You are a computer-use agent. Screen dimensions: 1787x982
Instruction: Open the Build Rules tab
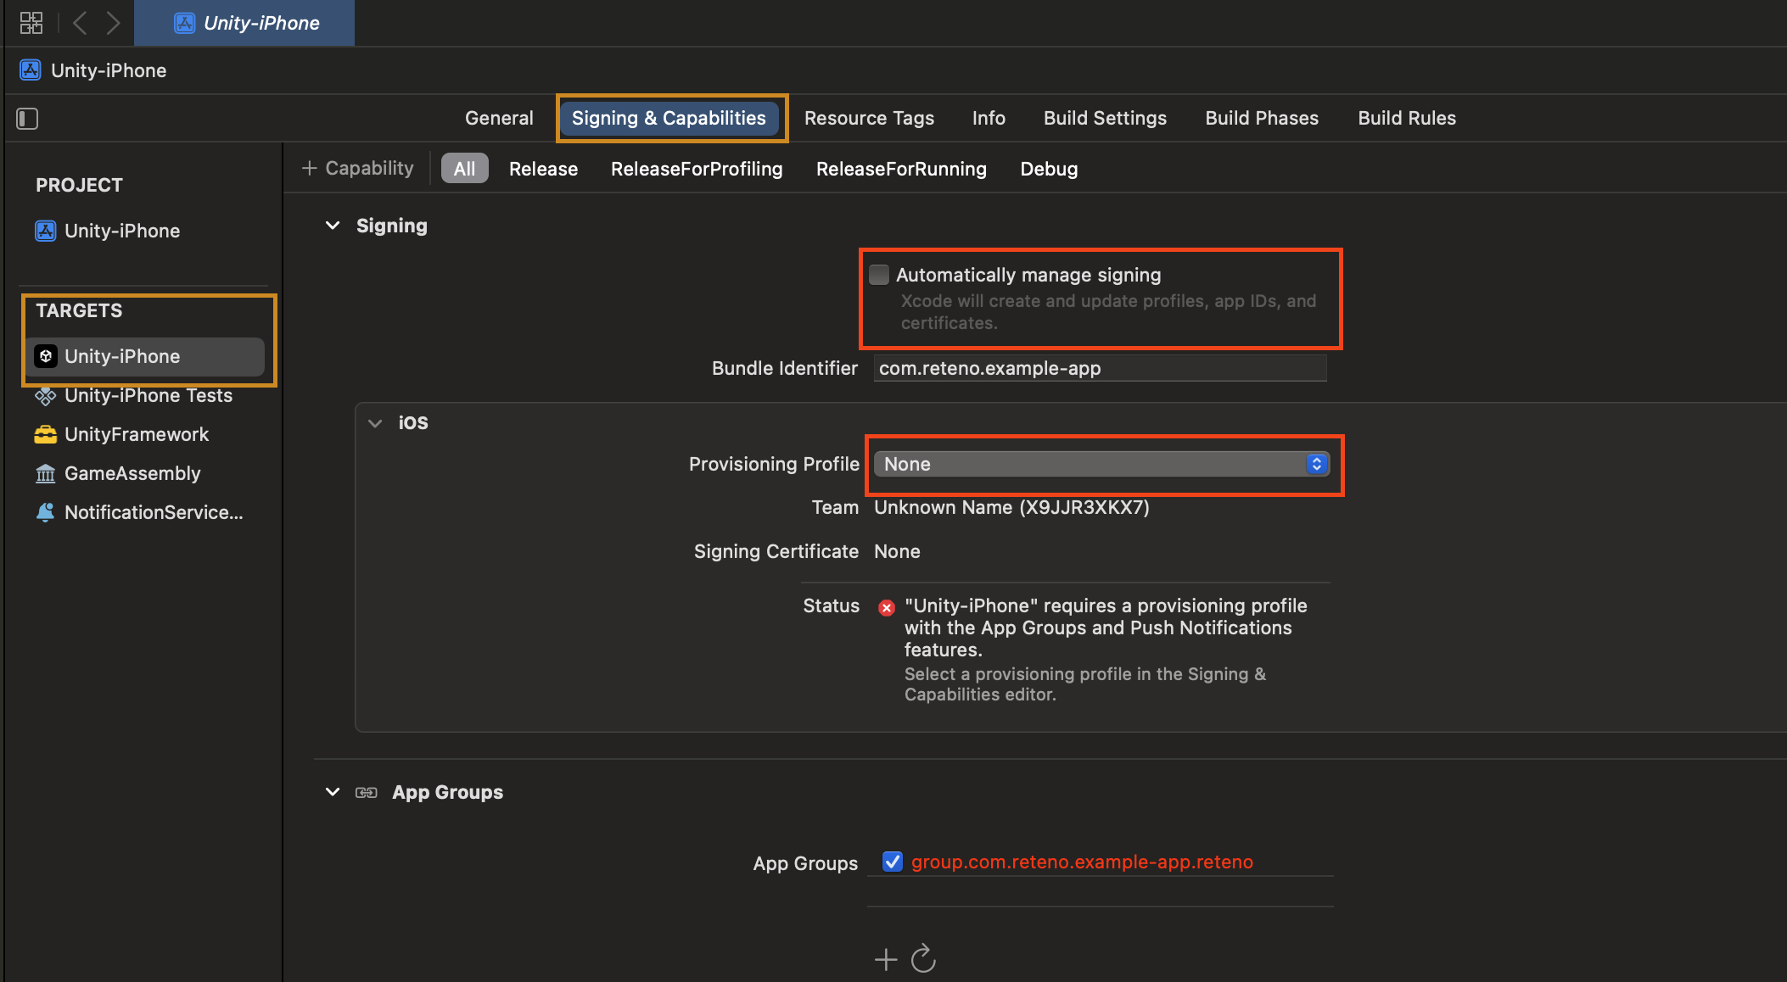pyautogui.click(x=1407, y=118)
